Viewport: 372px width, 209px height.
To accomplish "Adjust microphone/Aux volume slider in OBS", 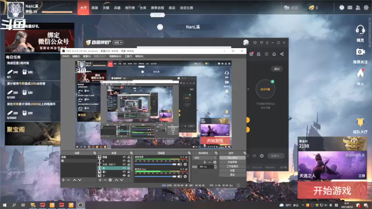I will pos(155,176).
